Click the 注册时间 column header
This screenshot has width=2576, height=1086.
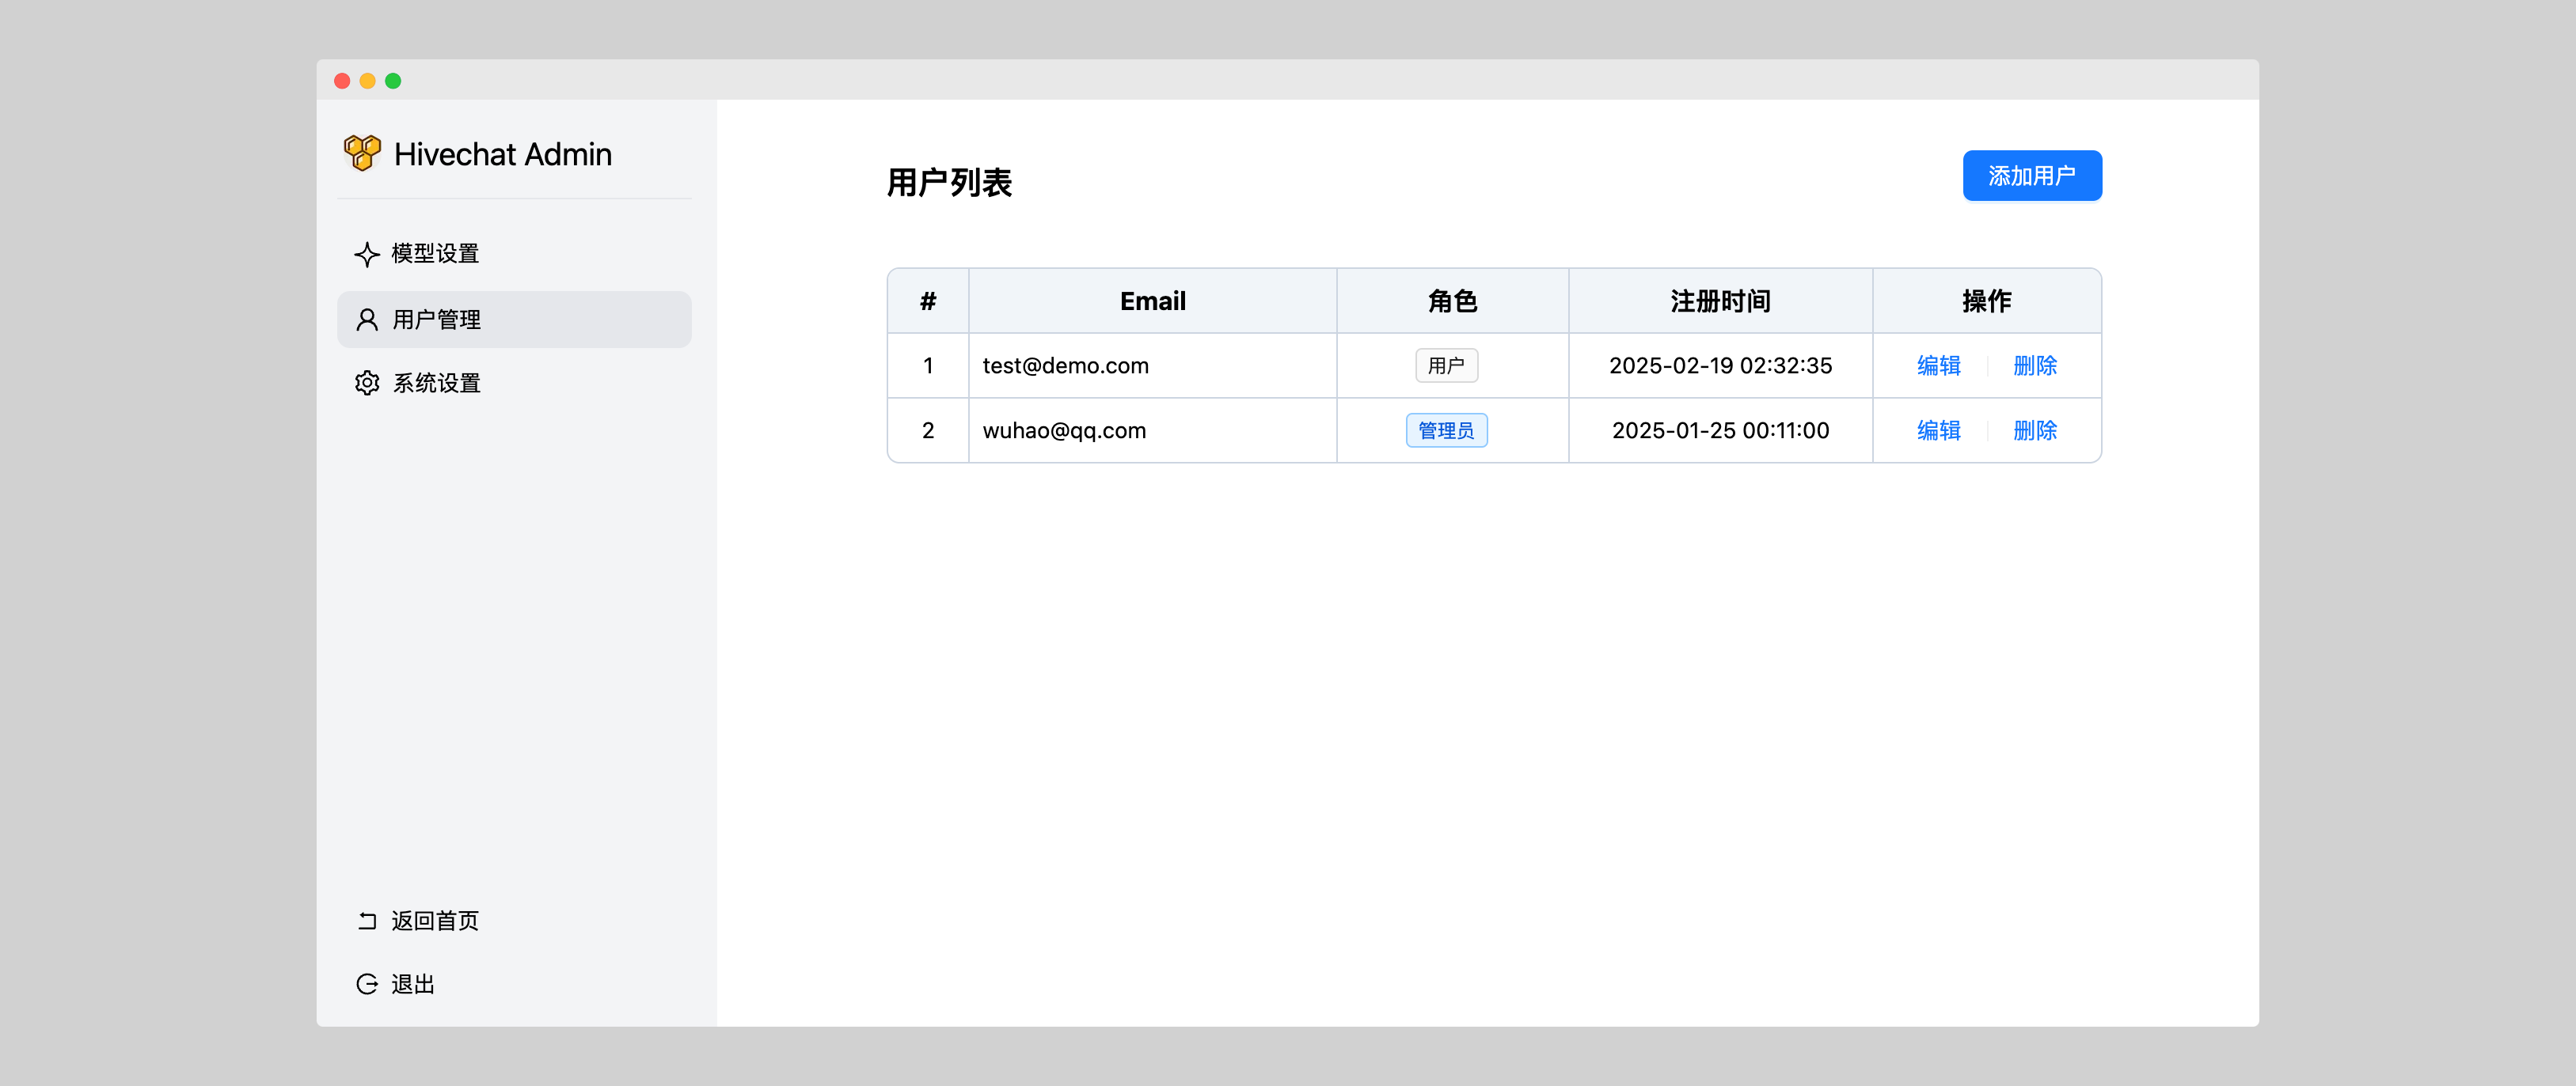1720,301
